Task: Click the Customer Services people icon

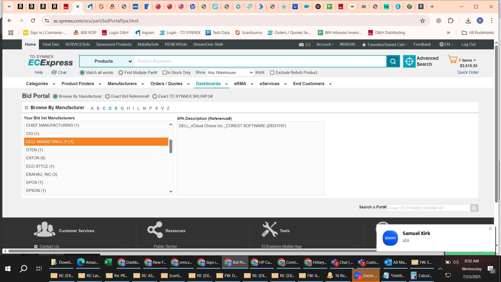Action: pos(45,229)
